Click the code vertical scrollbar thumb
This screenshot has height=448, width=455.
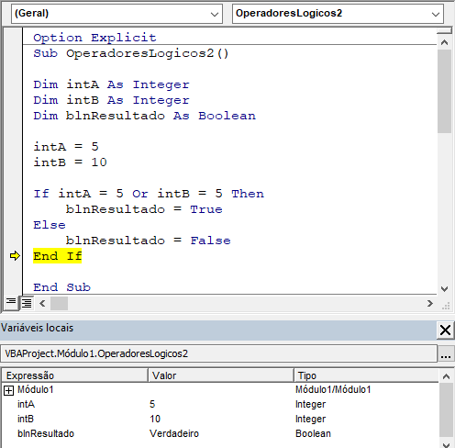click(445, 91)
